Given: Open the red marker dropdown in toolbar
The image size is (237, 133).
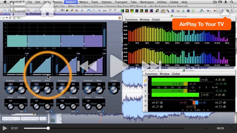Looking at the screenshot, I should pos(215,11).
